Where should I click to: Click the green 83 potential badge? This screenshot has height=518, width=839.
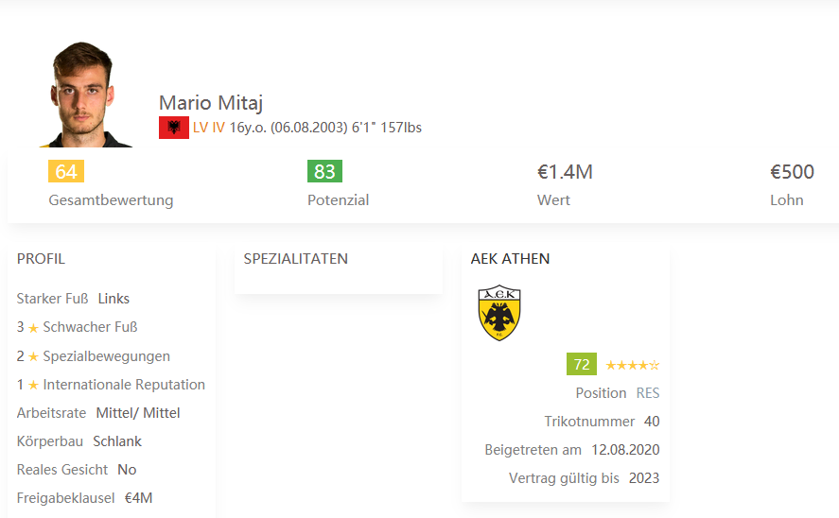pyautogui.click(x=324, y=172)
